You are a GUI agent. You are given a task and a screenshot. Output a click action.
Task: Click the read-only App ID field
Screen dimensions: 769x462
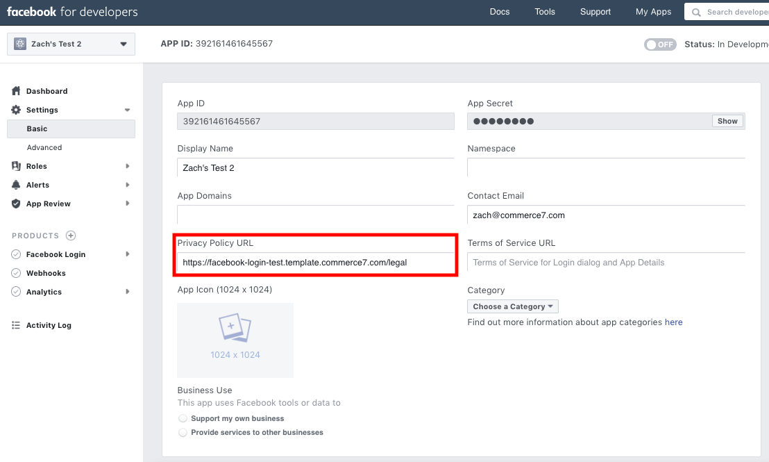(315, 122)
